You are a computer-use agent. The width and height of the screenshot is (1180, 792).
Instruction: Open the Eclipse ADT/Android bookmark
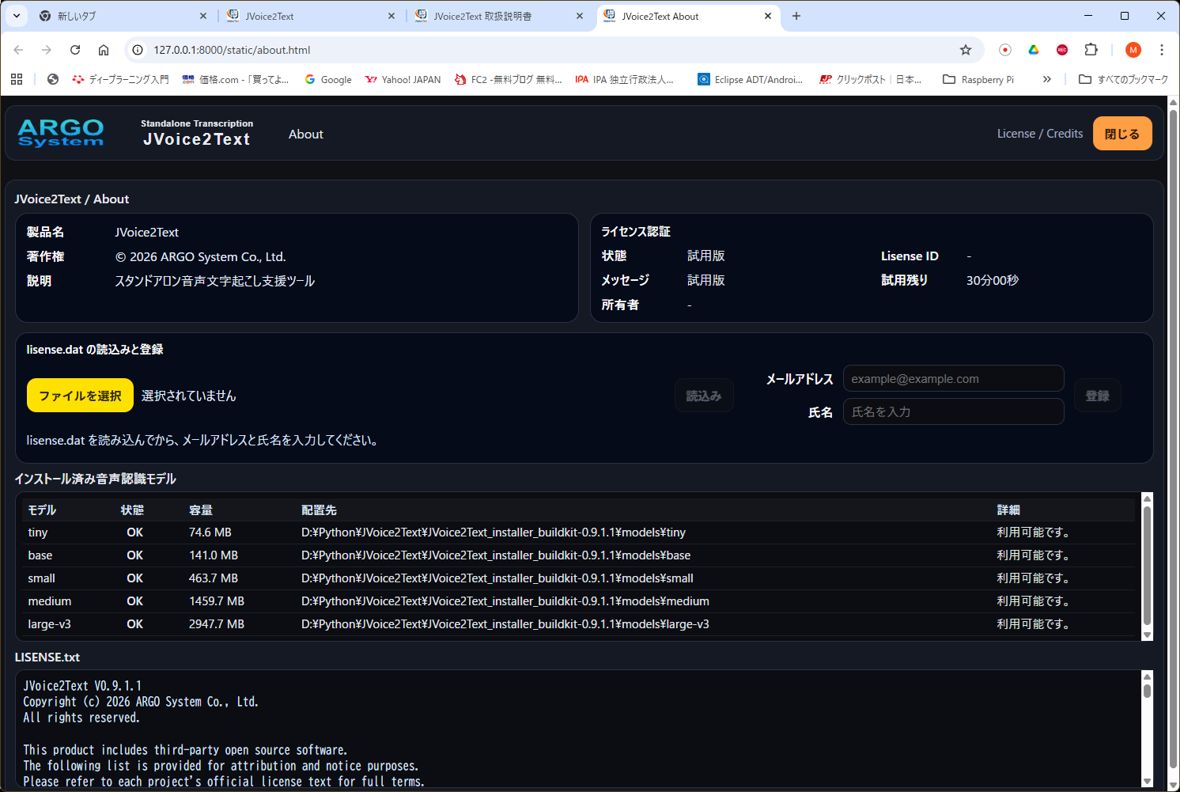click(x=751, y=79)
